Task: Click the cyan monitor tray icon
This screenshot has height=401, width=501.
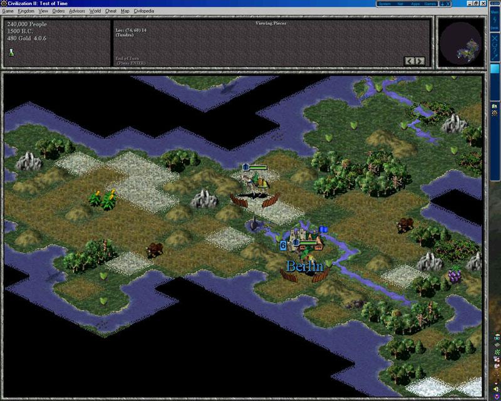Action: point(497,337)
